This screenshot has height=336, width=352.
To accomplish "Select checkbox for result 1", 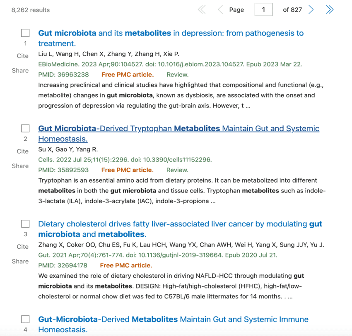I will coord(25,33).
